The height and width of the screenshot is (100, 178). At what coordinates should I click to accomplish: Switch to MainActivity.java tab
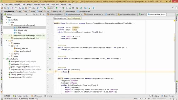pyautogui.click(x=74, y=14)
